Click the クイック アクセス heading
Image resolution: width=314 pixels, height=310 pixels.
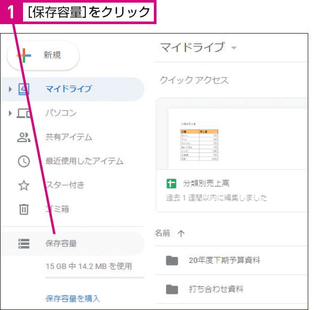click(194, 80)
